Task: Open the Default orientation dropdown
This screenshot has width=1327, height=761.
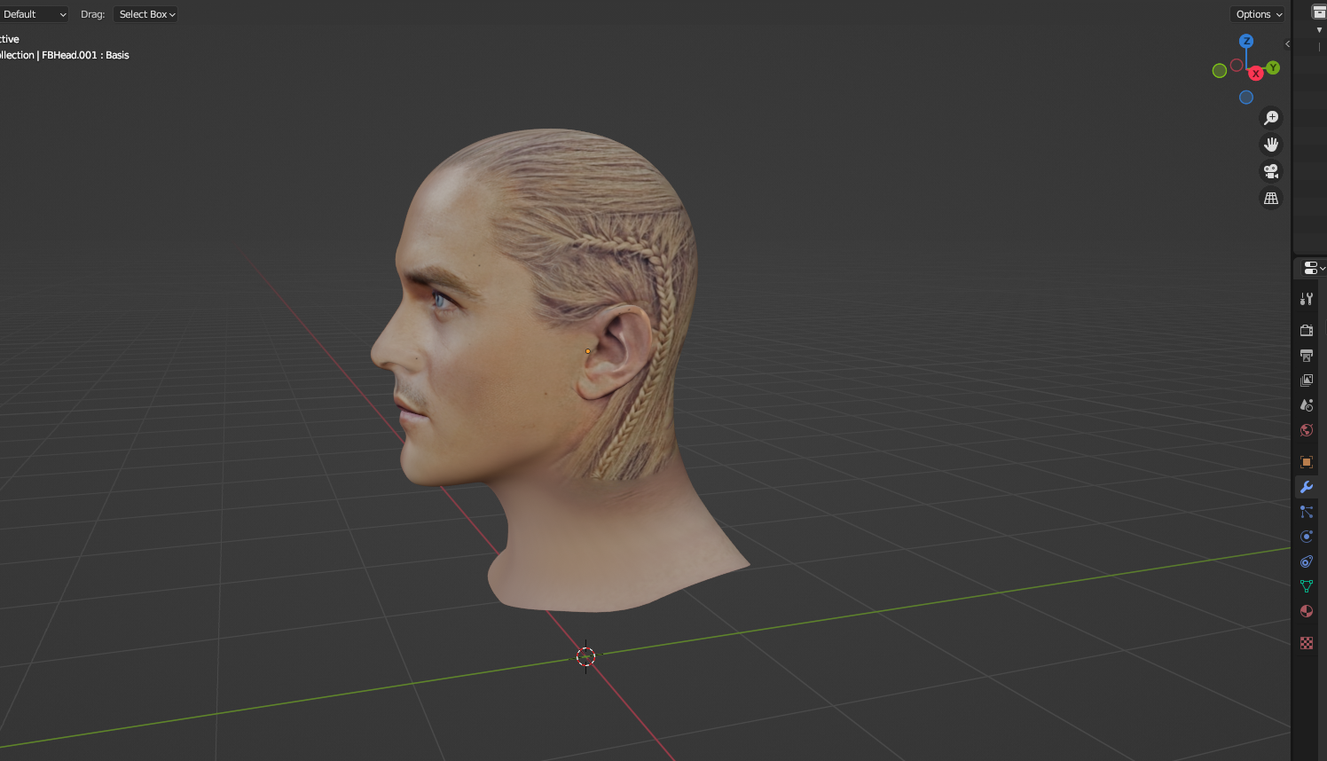Action: click(x=34, y=14)
